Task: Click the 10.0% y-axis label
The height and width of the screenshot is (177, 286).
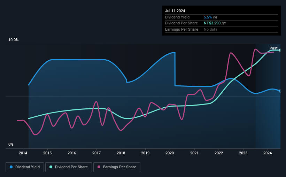Action: pyautogui.click(x=14, y=40)
